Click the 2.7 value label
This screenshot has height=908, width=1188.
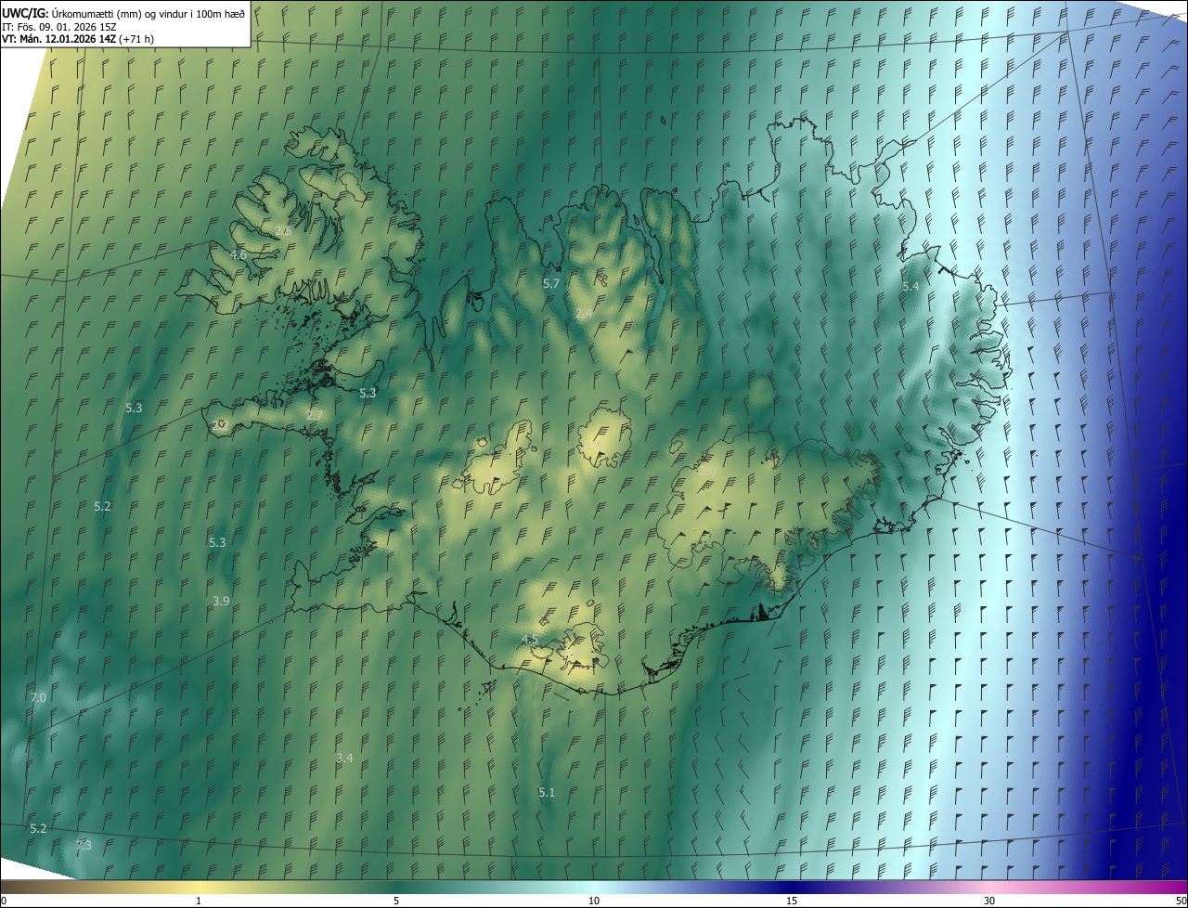[315, 415]
